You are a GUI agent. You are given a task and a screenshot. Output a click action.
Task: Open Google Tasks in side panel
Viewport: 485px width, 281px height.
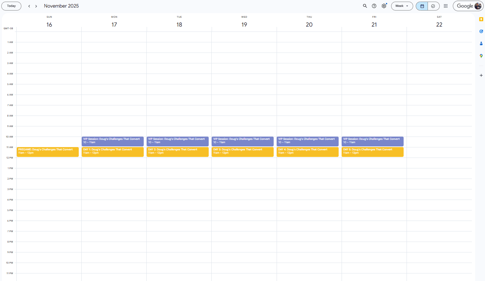481,32
